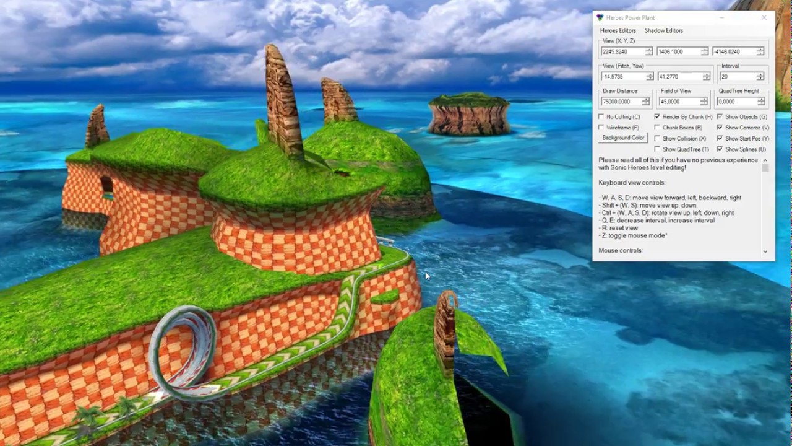Increase Yaw using its up arrow

707,74
